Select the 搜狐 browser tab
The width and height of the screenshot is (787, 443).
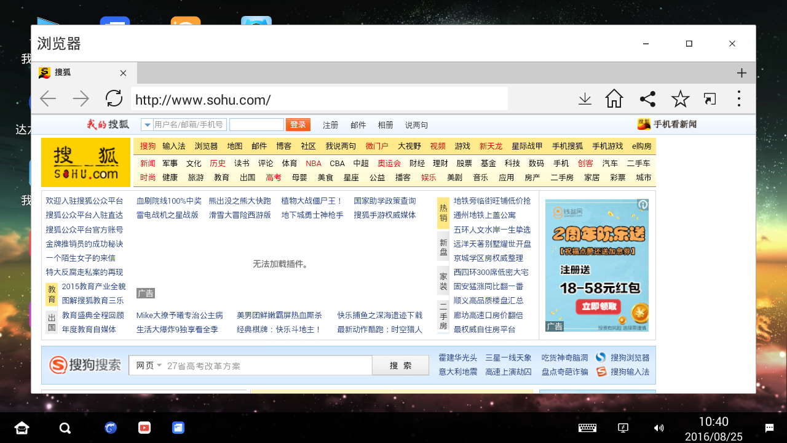click(x=84, y=73)
